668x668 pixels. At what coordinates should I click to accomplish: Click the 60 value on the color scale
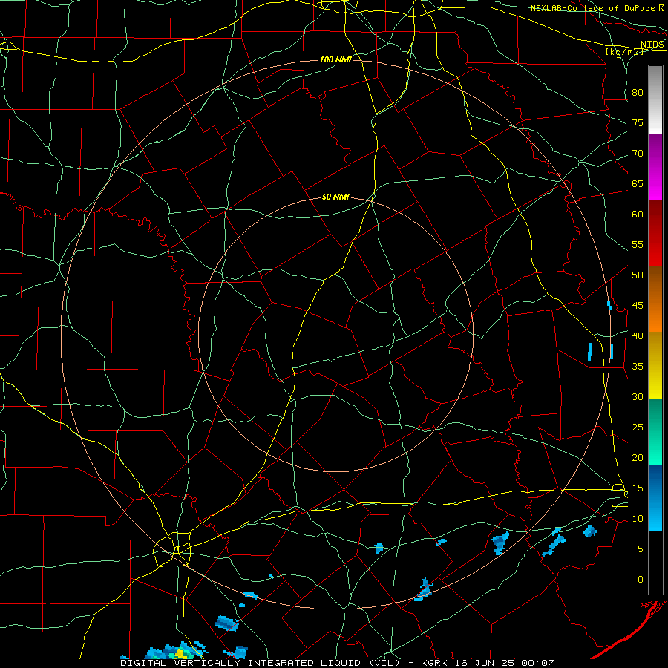[638, 215]
